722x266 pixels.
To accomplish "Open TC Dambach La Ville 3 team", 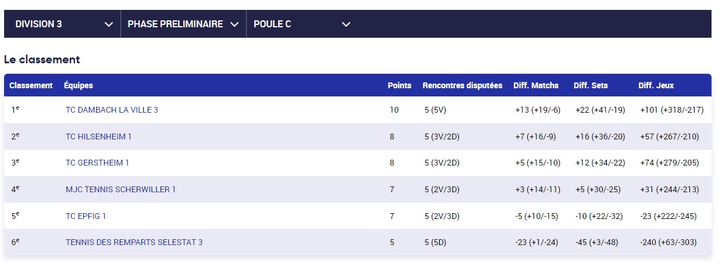I will point(112,110).
